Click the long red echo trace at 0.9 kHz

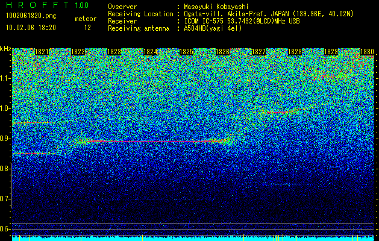point(152,141)
